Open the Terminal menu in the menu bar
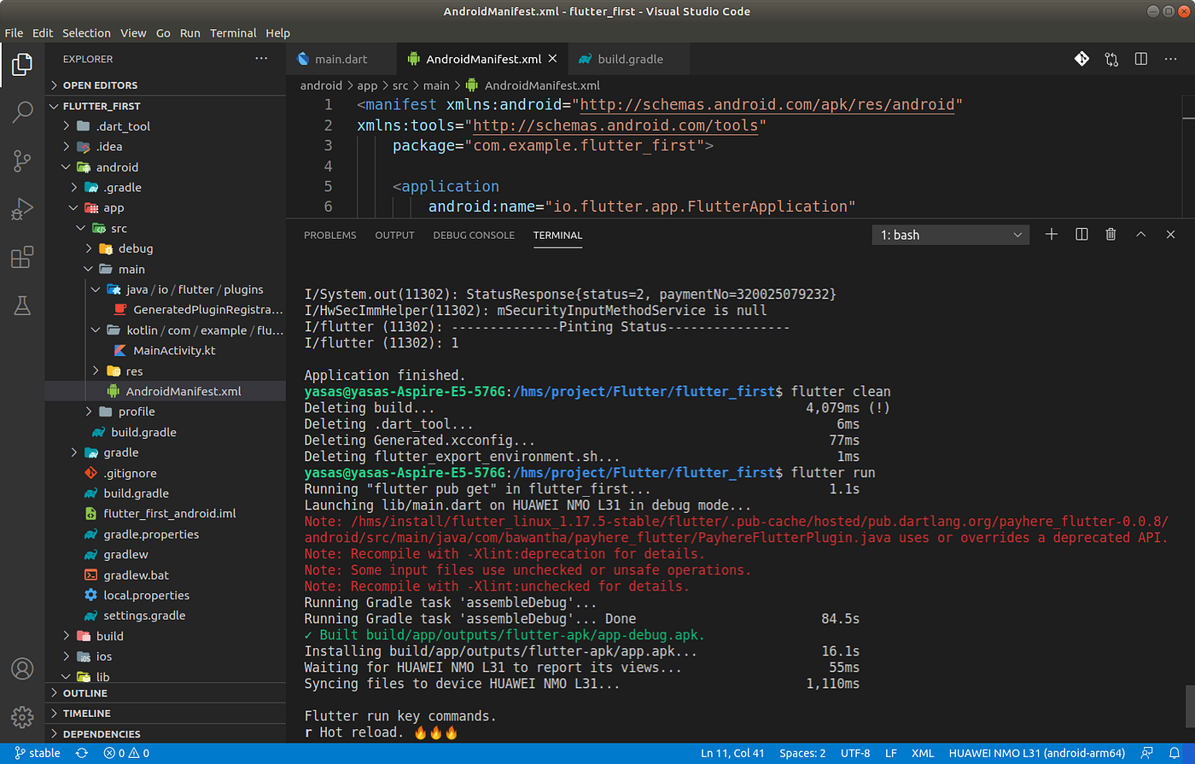This screenshot has height=764, width=1195. pos(233,32)
